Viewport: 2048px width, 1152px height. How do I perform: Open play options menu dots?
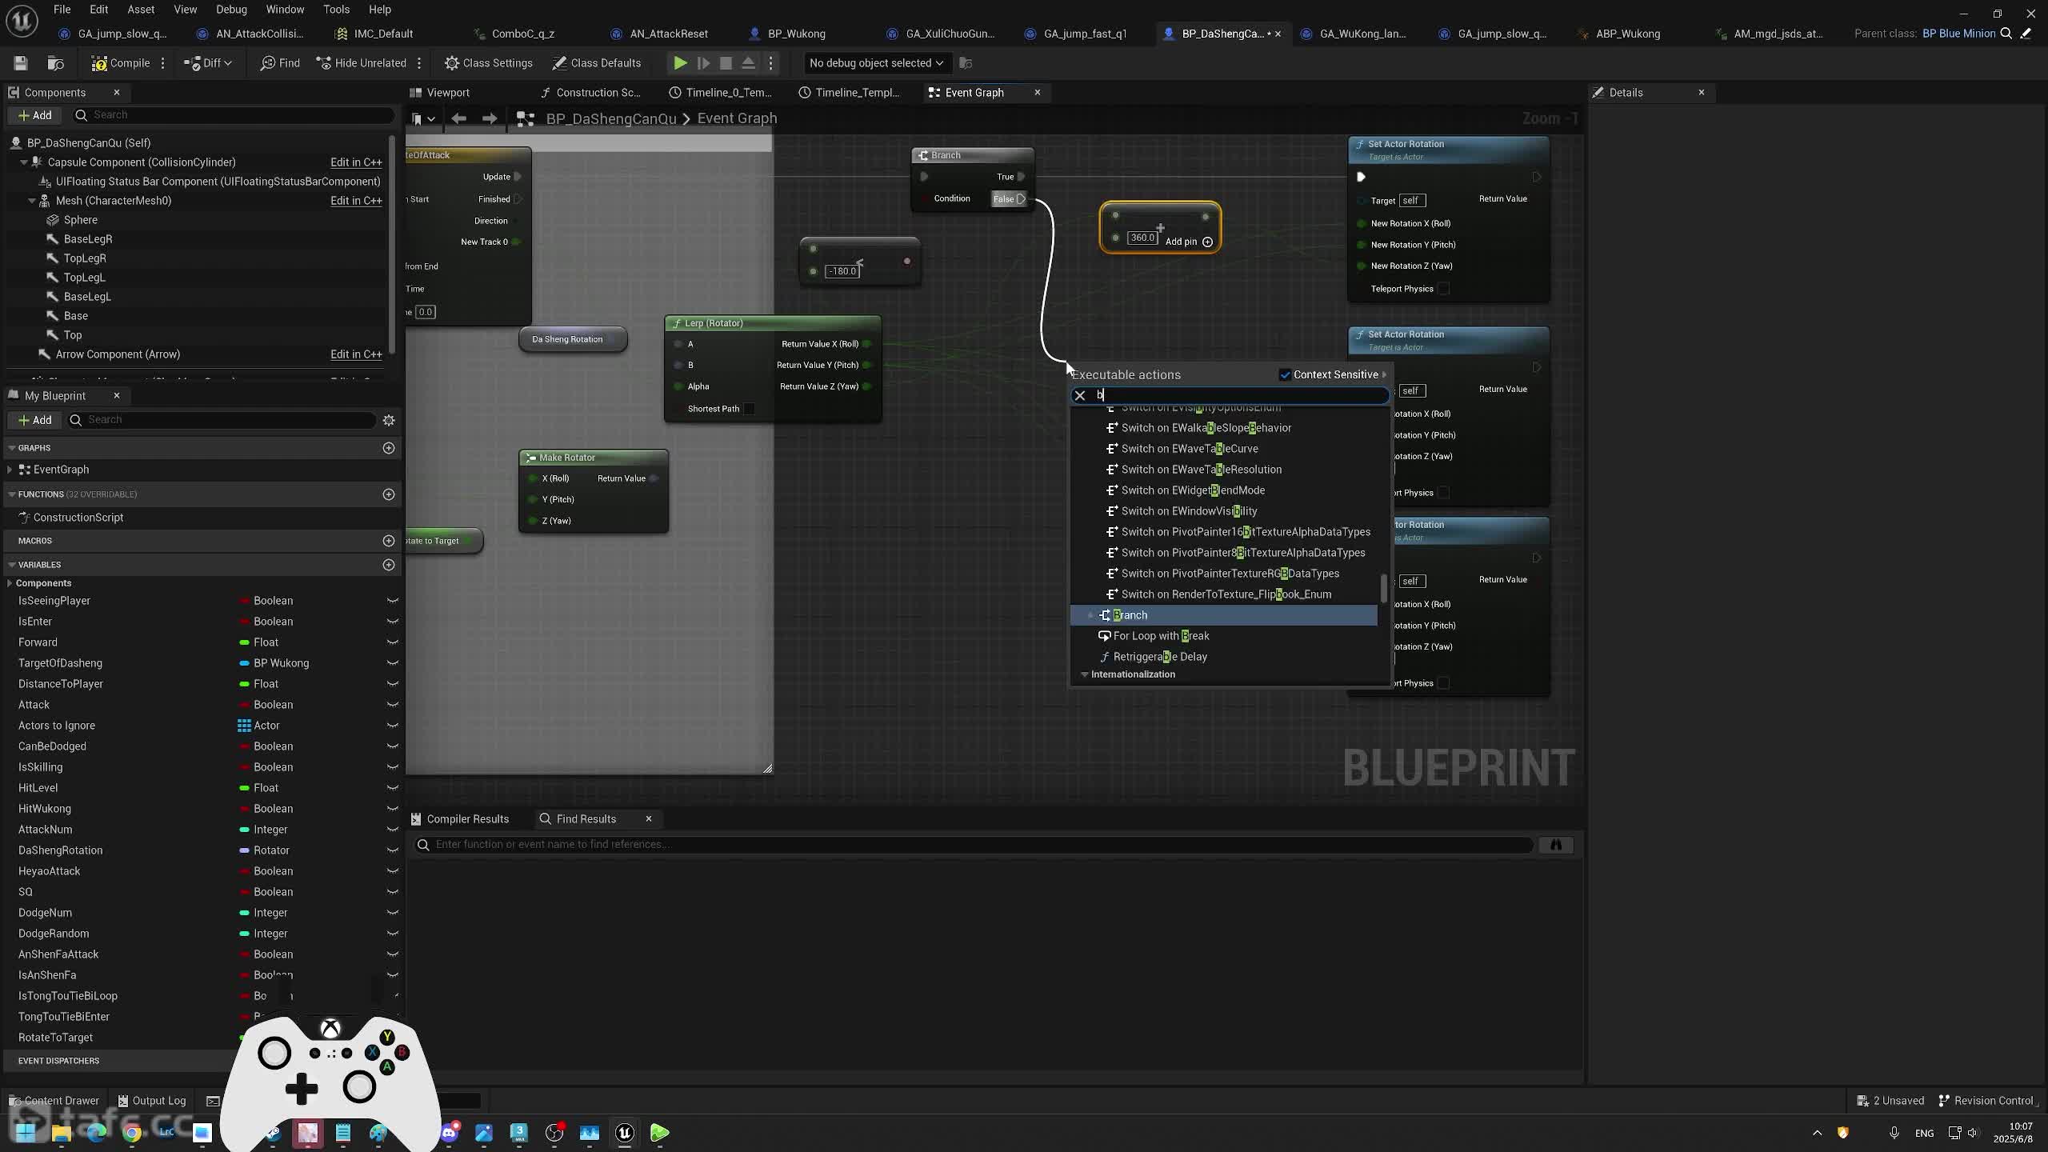point(771,63)
